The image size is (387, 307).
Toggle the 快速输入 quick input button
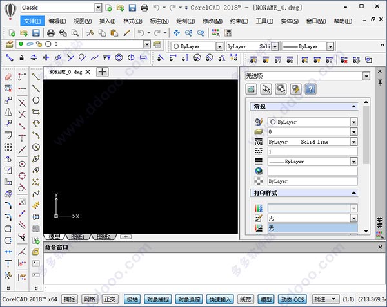coord(220,299)
